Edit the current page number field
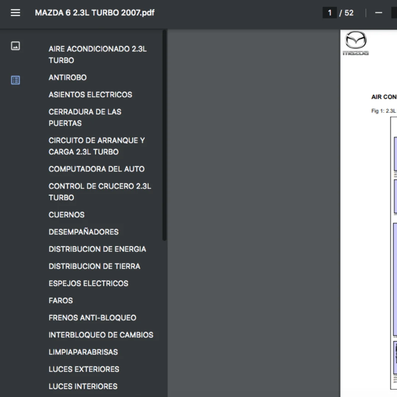397x397 pixels. 329,12
